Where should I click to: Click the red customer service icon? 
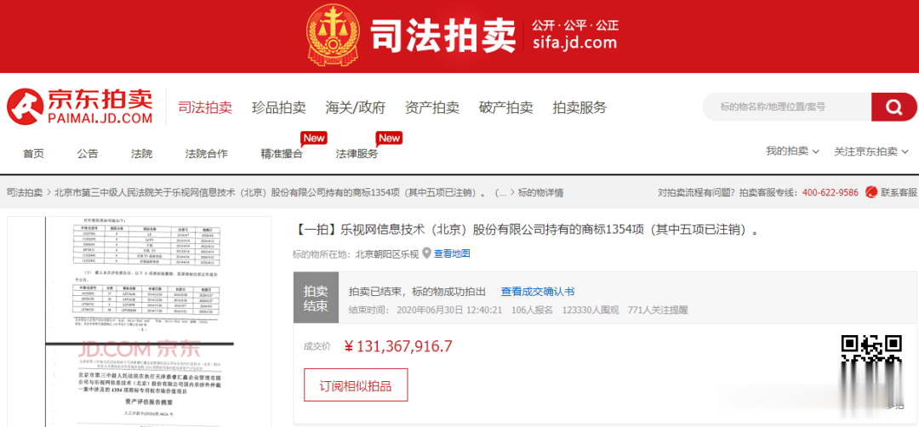871,192
